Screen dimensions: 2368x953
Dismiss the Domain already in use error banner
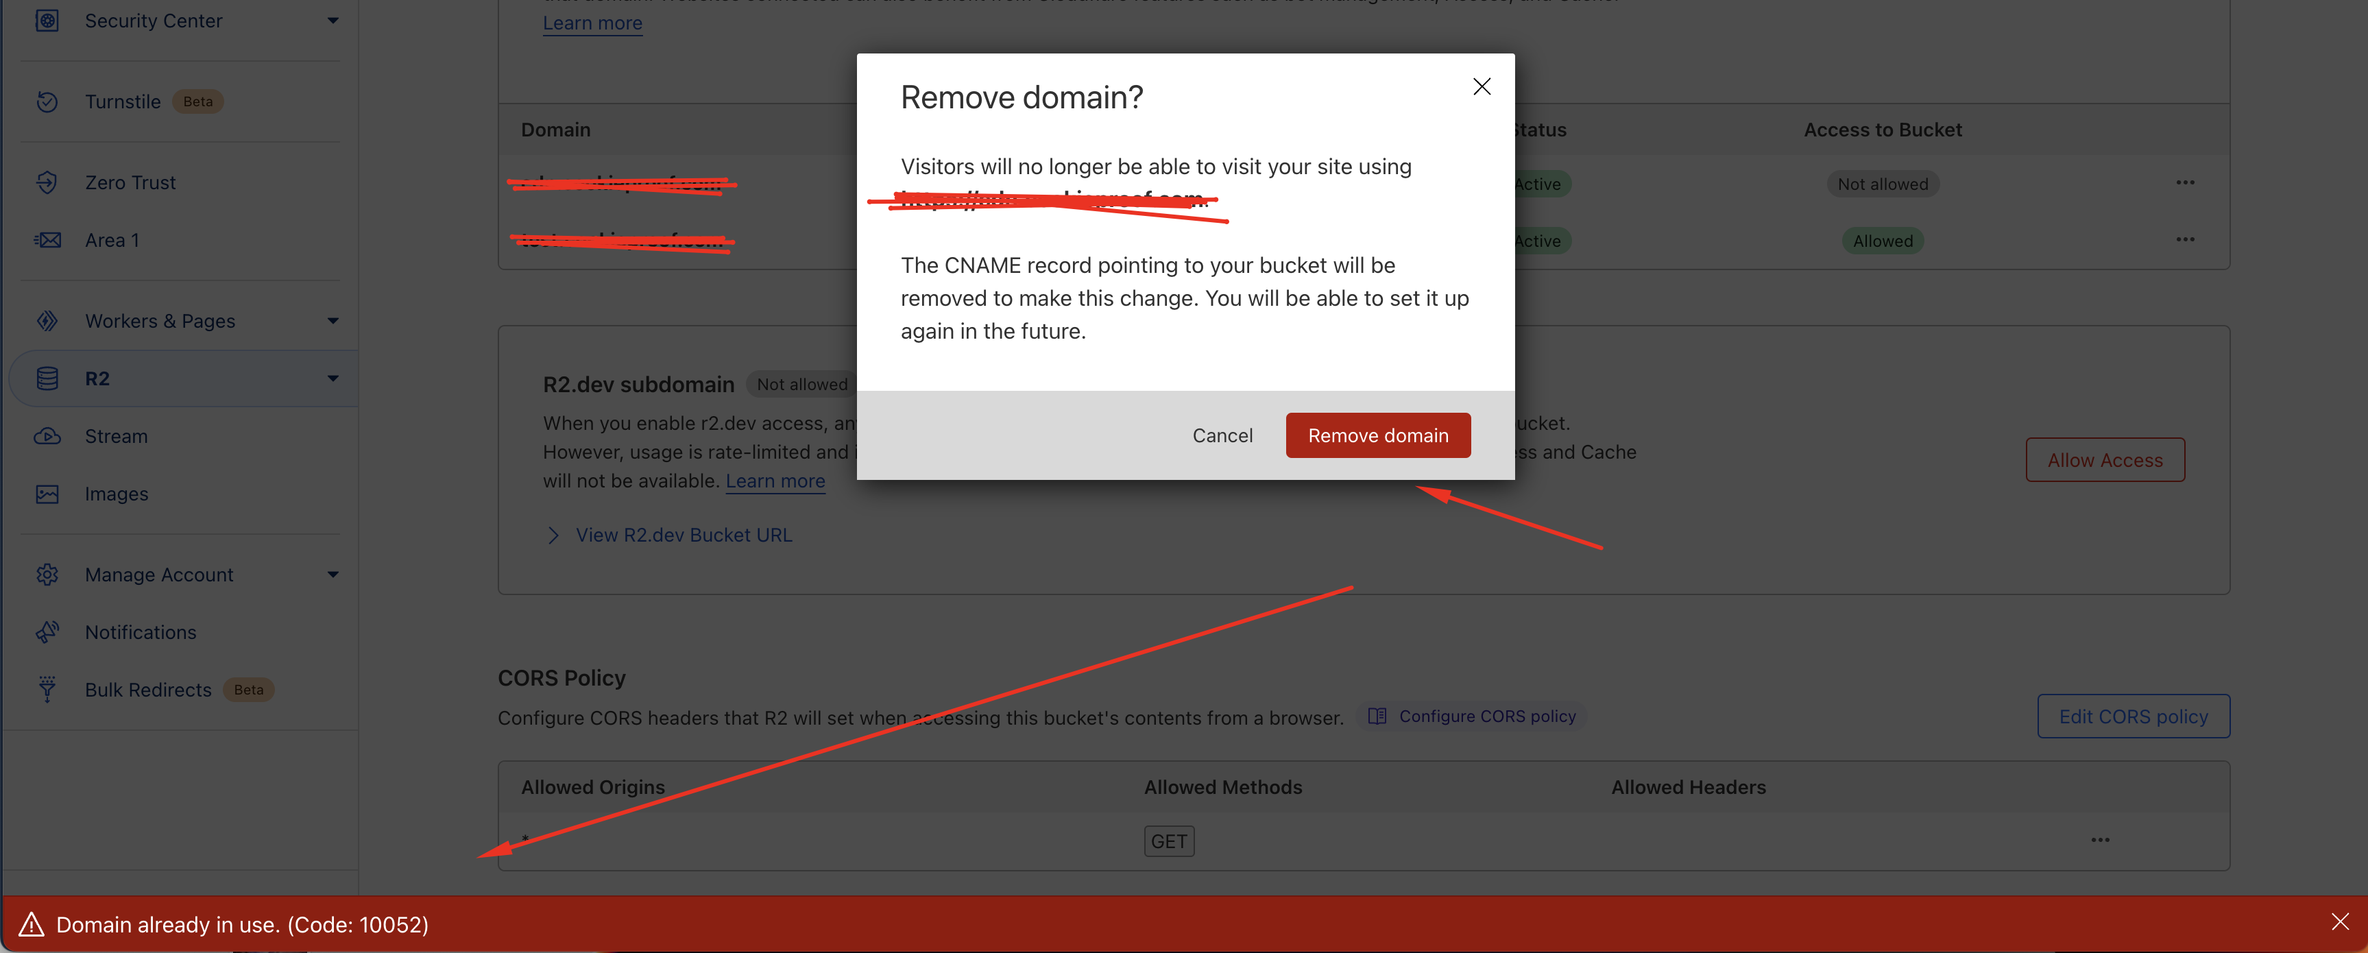[x=2339, y=921]
